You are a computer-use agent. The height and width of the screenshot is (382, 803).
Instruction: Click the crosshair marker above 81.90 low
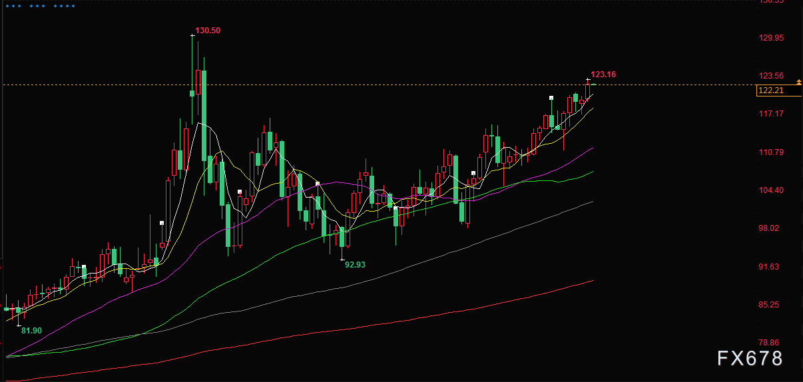[x=18, y=324]
